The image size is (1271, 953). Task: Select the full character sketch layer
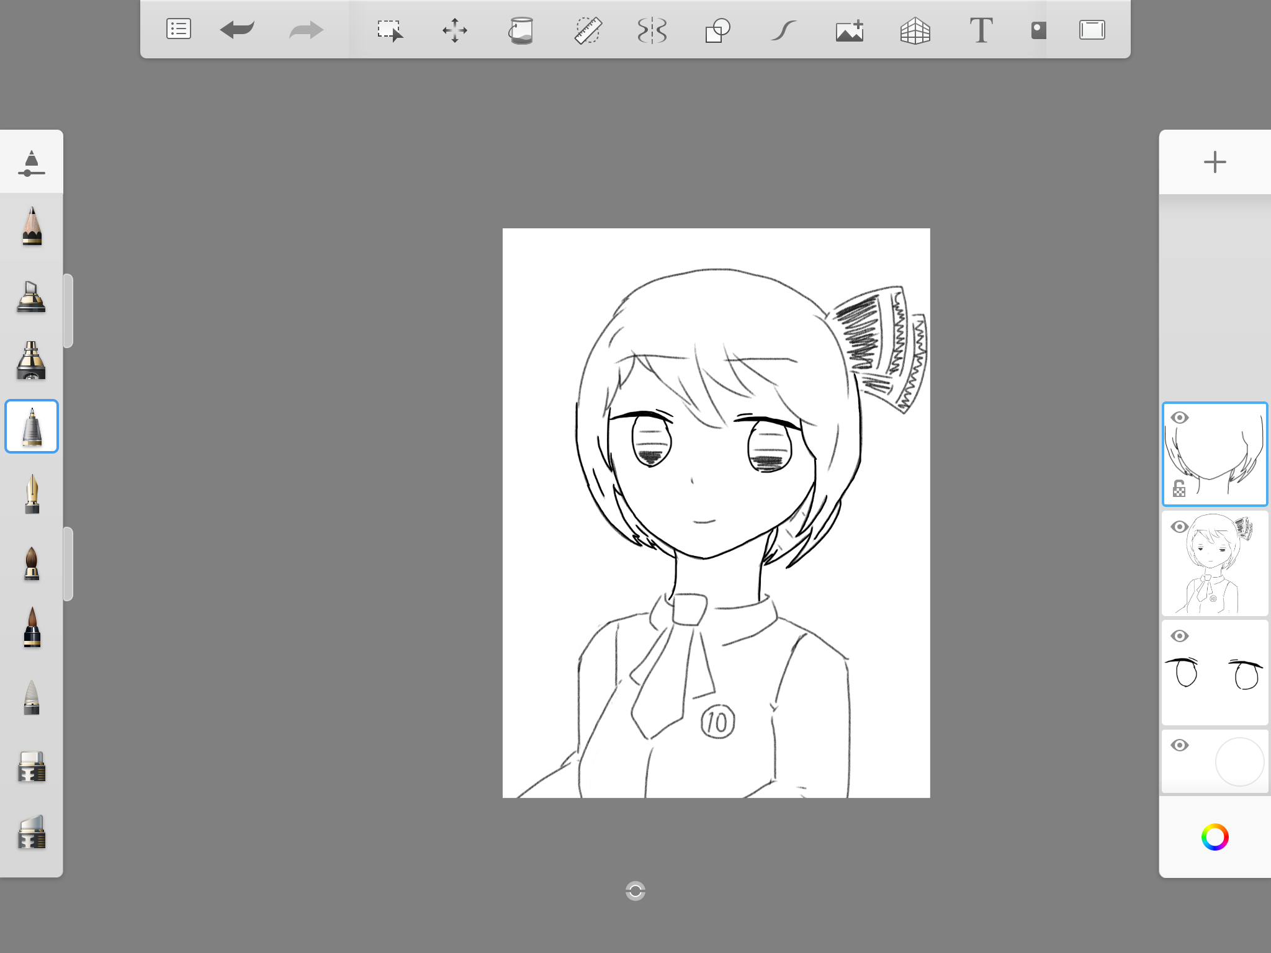point(1215,563)
